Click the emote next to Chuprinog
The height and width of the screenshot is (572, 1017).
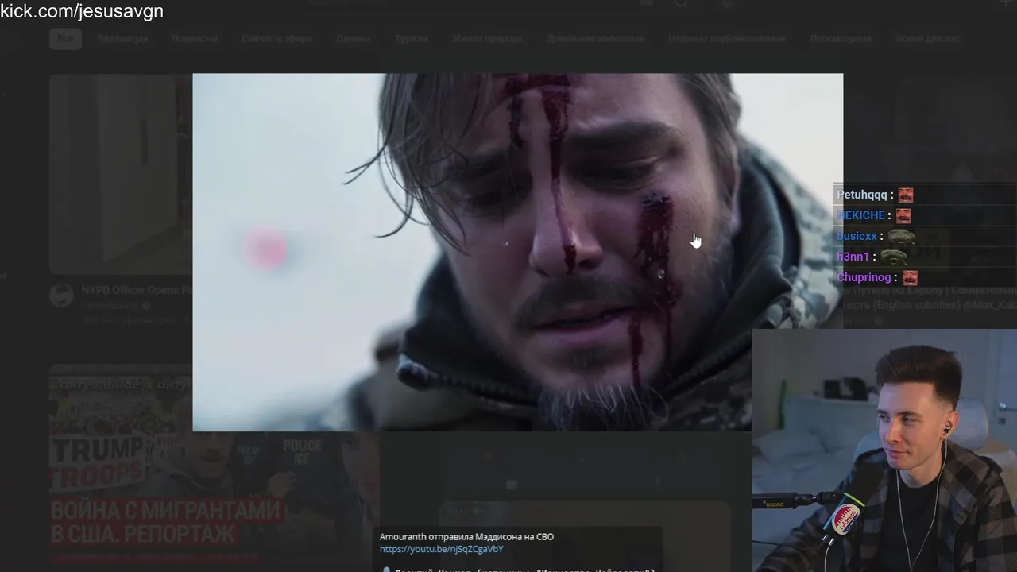pos(910,277)
